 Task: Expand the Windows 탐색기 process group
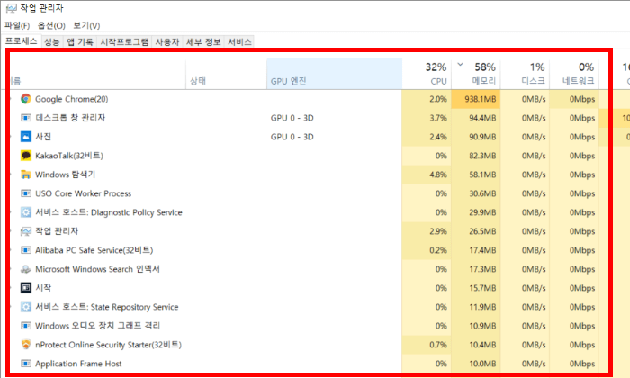[x=11, y=175]
